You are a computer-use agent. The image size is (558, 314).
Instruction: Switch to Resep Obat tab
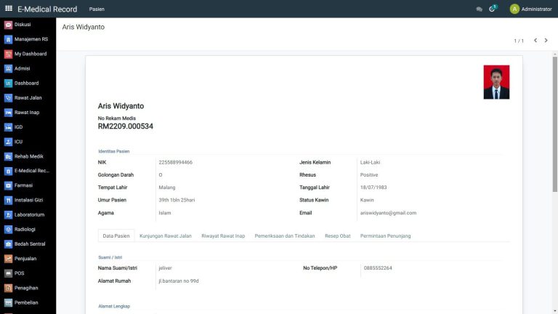[x=337, y=235]
